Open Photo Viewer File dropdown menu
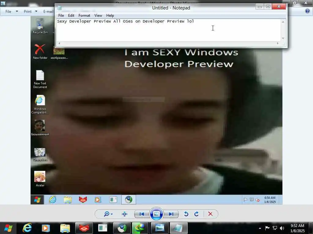The width and height of the screenshot is (313, 234). 12,12
